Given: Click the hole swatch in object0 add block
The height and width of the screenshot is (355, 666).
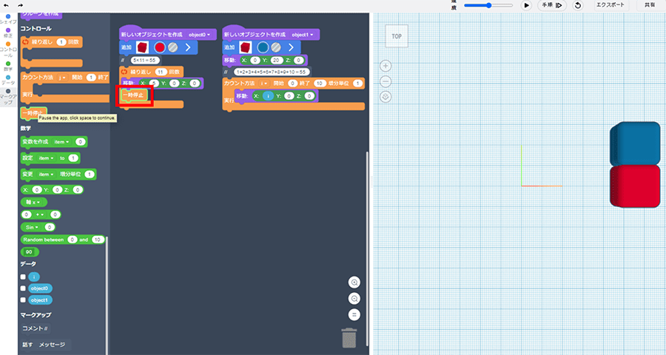Looking at the screenshot, I should tap(173, 47).
